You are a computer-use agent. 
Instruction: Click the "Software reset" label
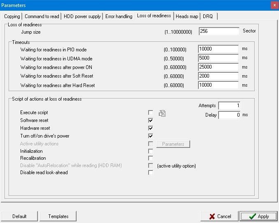click(34, 120)
